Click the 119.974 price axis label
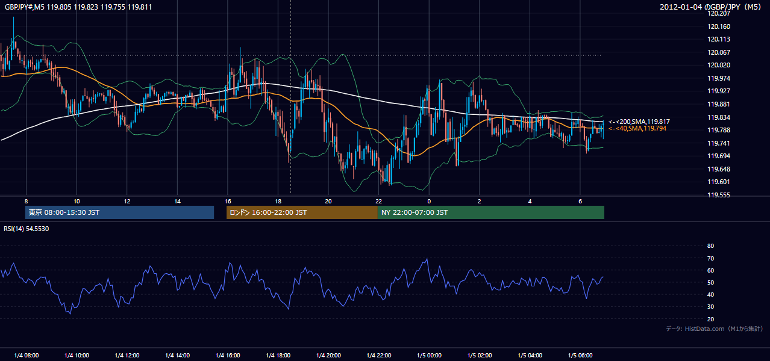The height and width of the screenshot is (361, 770). [x=718, y=78]
